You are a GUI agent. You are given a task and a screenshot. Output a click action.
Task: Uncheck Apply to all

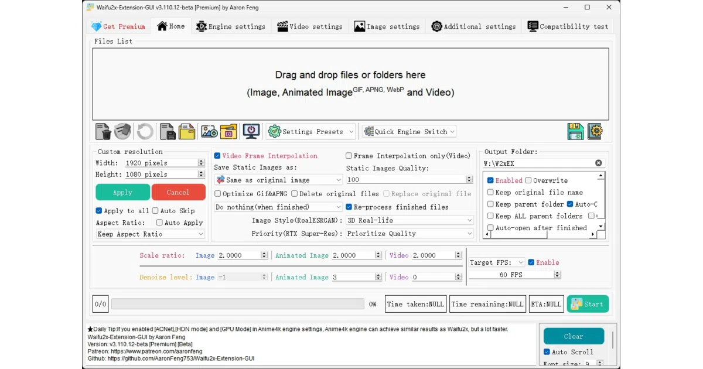pyautogui.click(x=98, y=211)
